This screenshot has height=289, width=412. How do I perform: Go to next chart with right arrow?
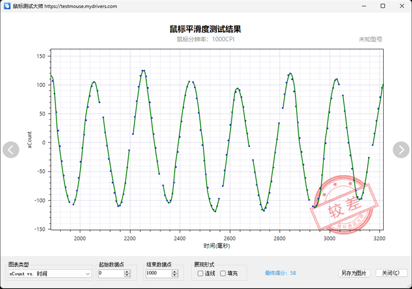401,150
